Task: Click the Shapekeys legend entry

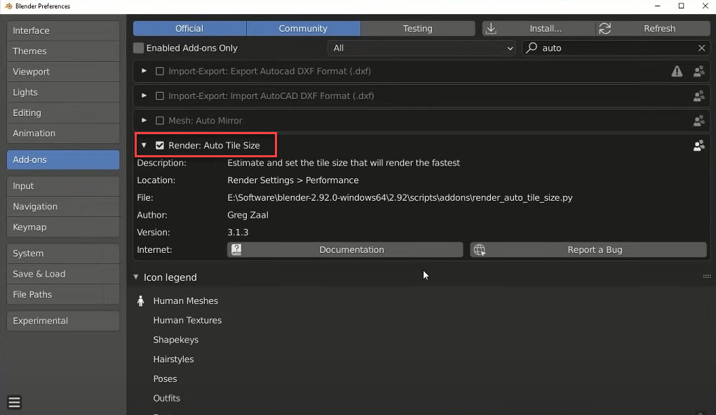Action: pos(176,340)
